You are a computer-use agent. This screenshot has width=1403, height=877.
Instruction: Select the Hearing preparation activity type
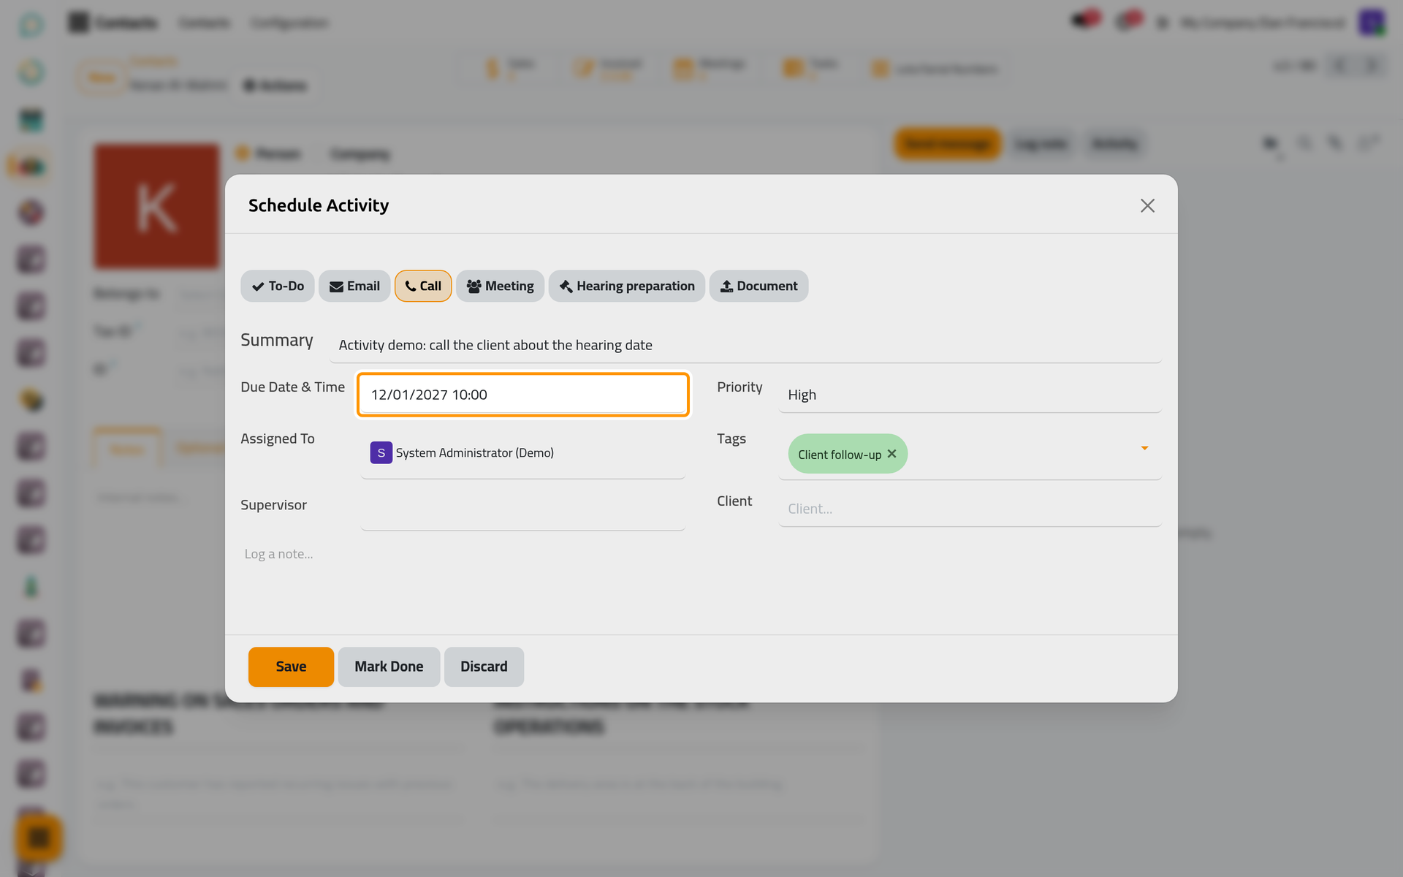tap(627, 286)
